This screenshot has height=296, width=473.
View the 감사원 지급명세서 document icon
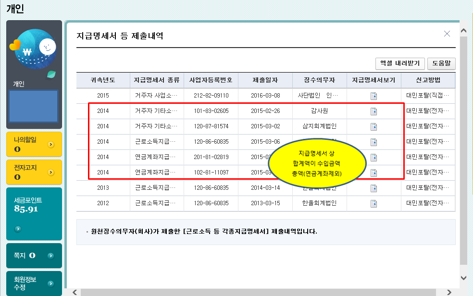pos(373,111)
